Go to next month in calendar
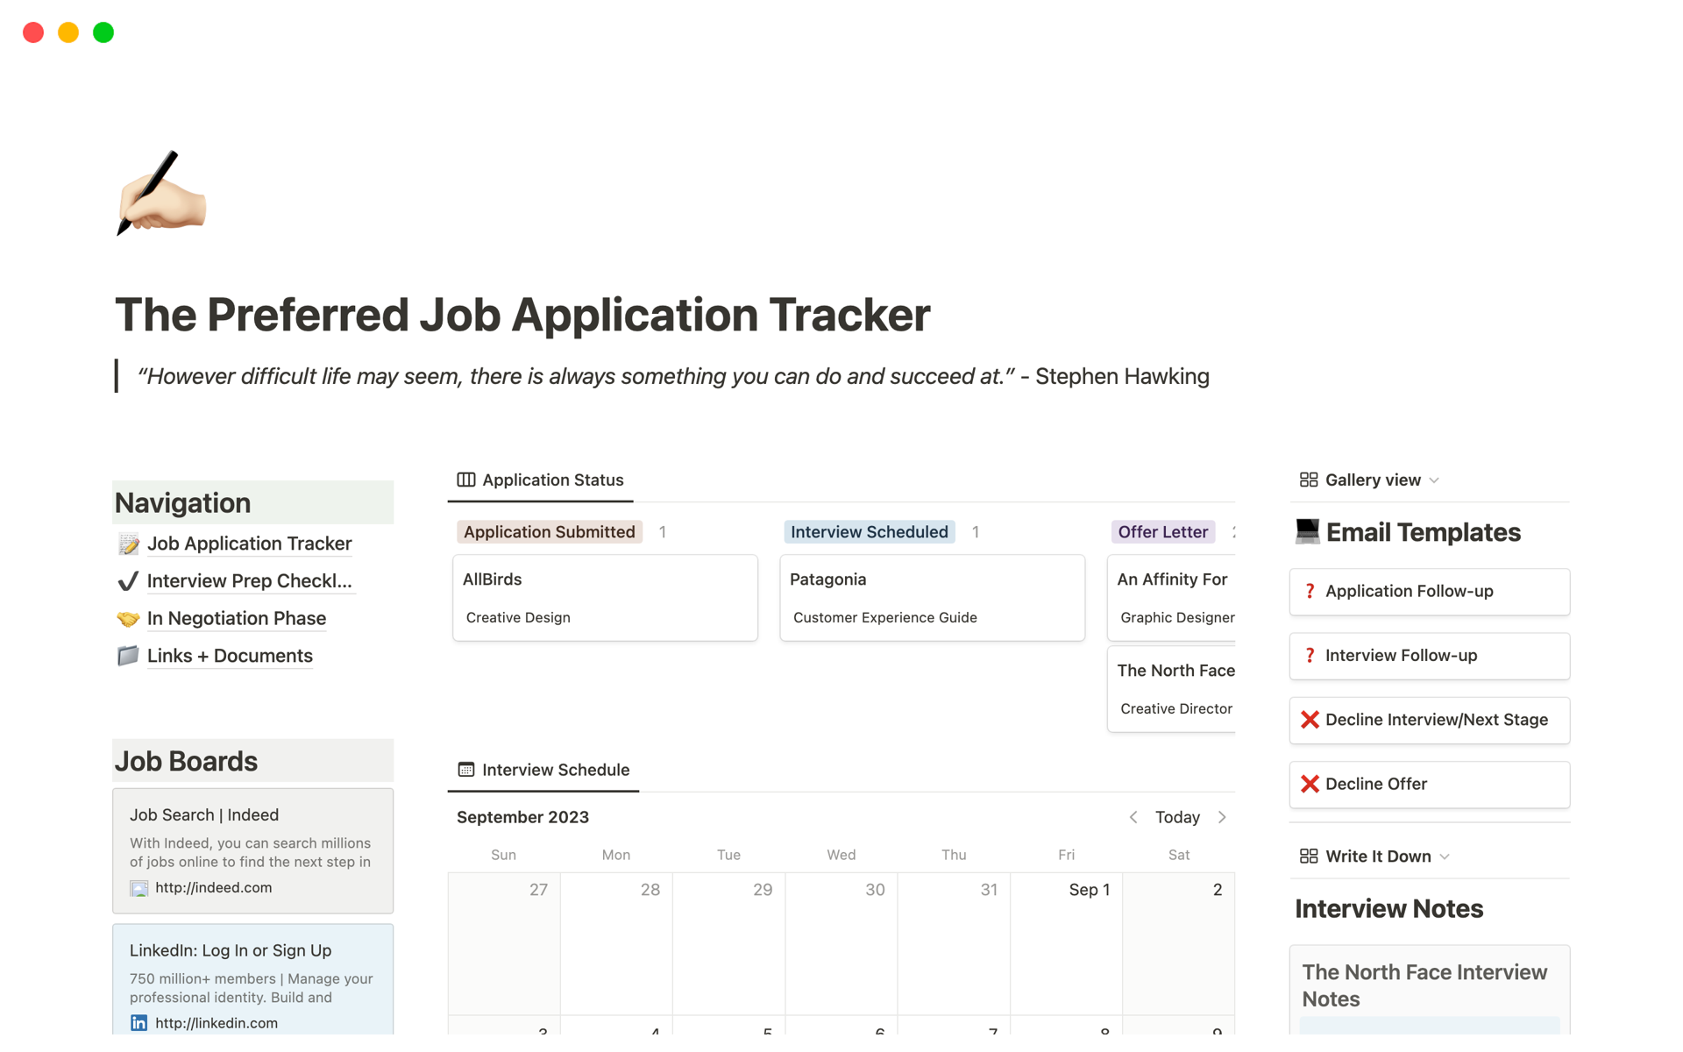 click(x=1222, y=817)
